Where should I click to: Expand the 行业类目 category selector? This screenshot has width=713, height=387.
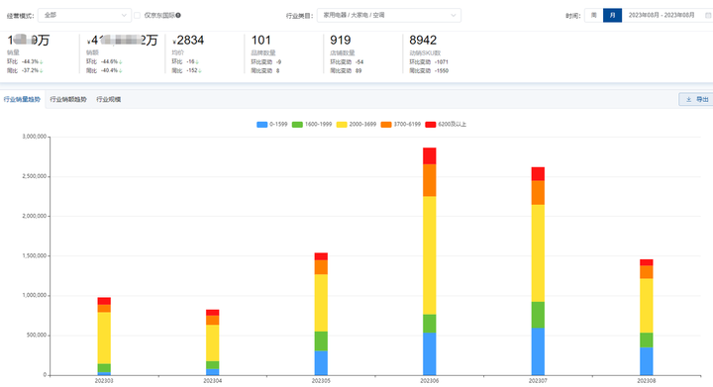389,16
